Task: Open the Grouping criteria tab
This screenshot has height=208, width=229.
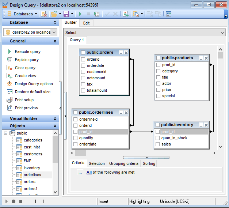Action: coord(123,163)
